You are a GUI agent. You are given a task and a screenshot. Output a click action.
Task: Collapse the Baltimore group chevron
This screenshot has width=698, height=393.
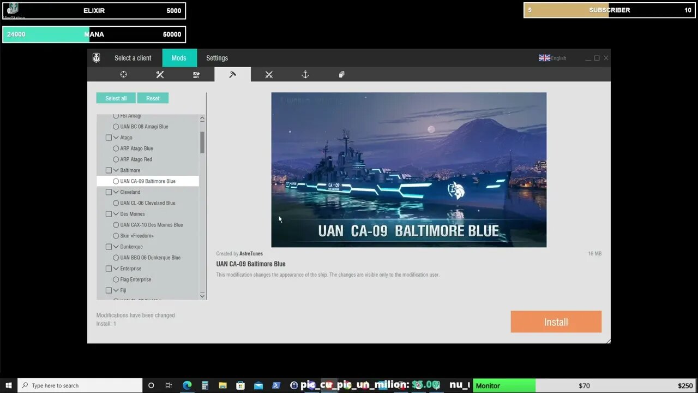click(x=116, y=170)
